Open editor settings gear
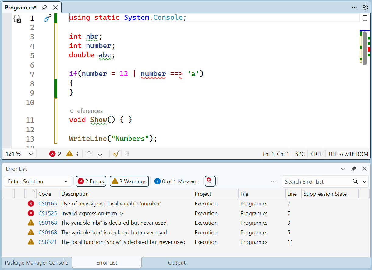The height and width of the screenshot is (270, 372). click(x=365, y=7)
